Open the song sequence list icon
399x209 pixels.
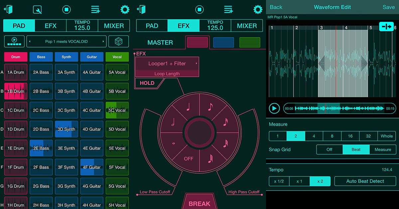(x=95, y=9)
